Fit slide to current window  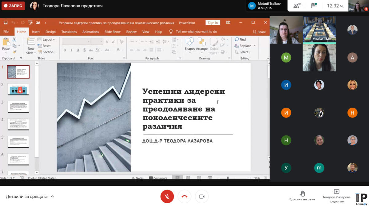265,178
